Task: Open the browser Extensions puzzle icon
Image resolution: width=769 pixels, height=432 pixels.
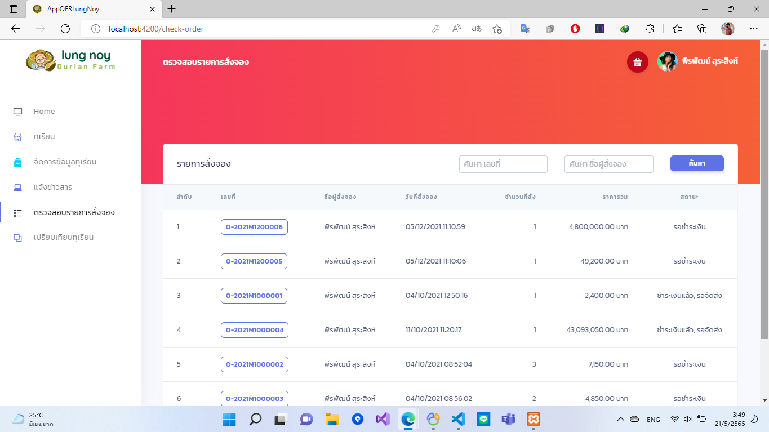Action: 650,29
